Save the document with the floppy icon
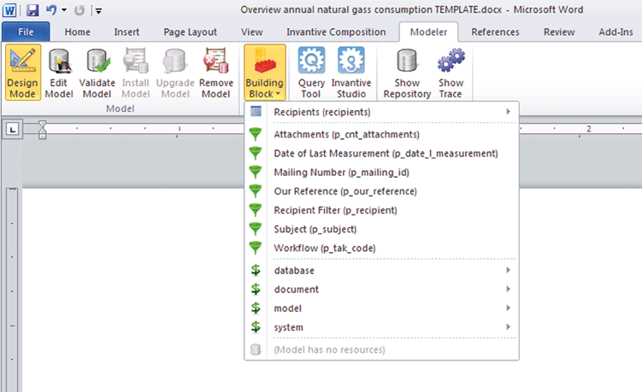 pyautogui.click(x=32, y=9)
